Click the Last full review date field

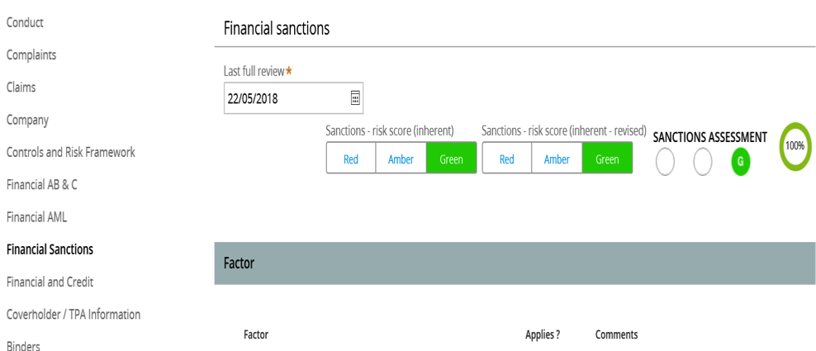click(x=293, y=98)
